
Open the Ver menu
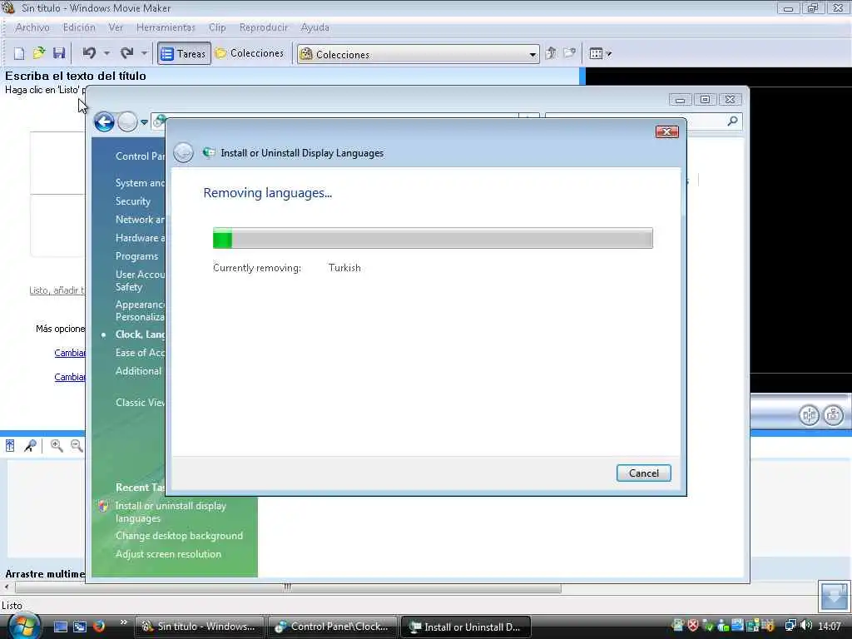pyautogui.click(x=115, y=27)
